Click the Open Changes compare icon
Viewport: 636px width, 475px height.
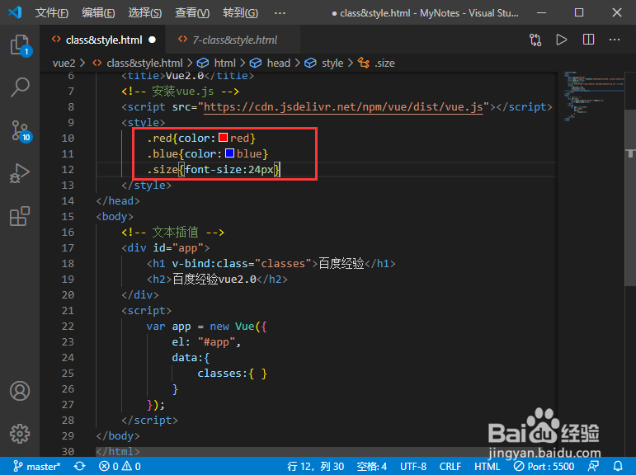coord(535,40)
